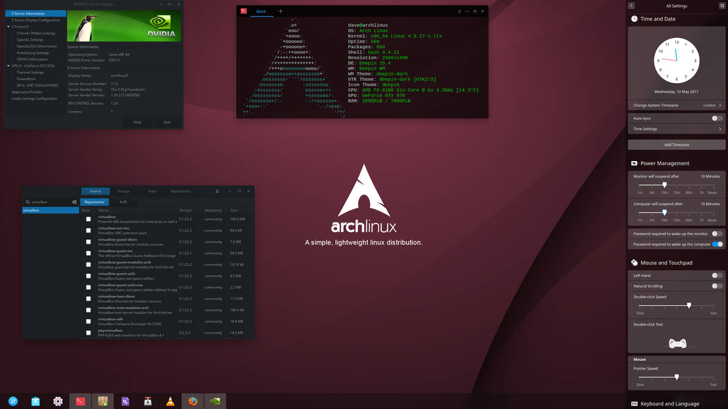
Task: Click the Time and Date clock icon
Action: pos(634,19)
